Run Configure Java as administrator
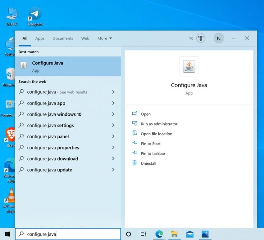This screenshot has width=264, height=240. 159,124
